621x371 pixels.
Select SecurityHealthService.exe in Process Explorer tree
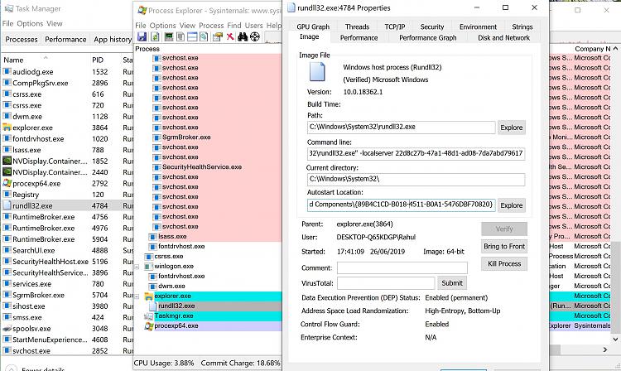(x=201, y=167)
